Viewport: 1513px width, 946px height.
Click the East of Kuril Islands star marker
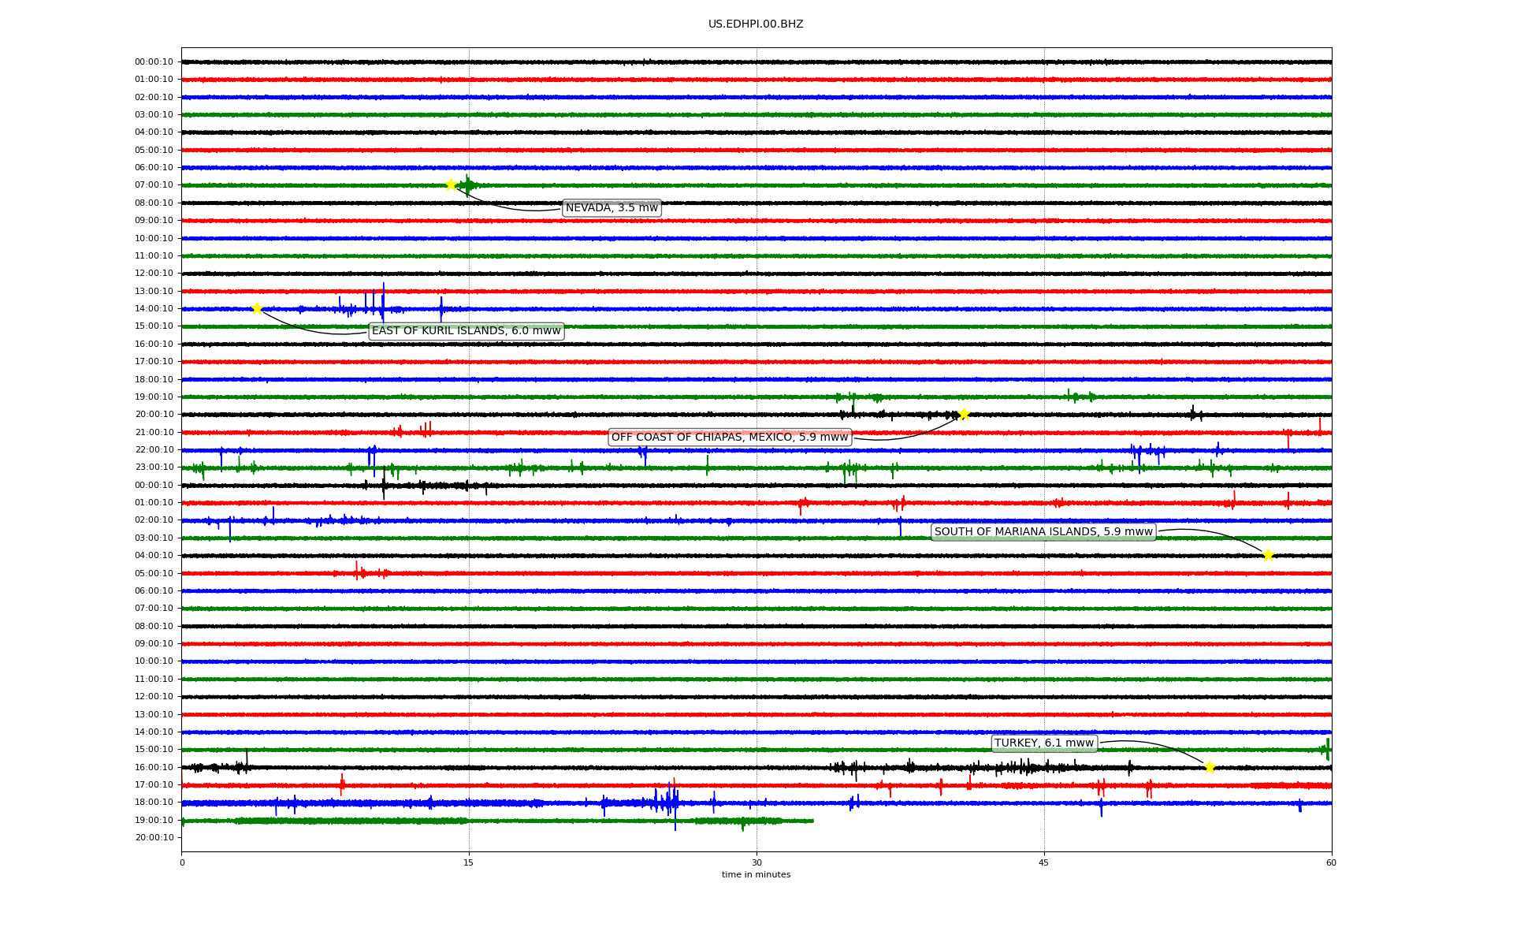pyautogui.click(x=257, y=308)
